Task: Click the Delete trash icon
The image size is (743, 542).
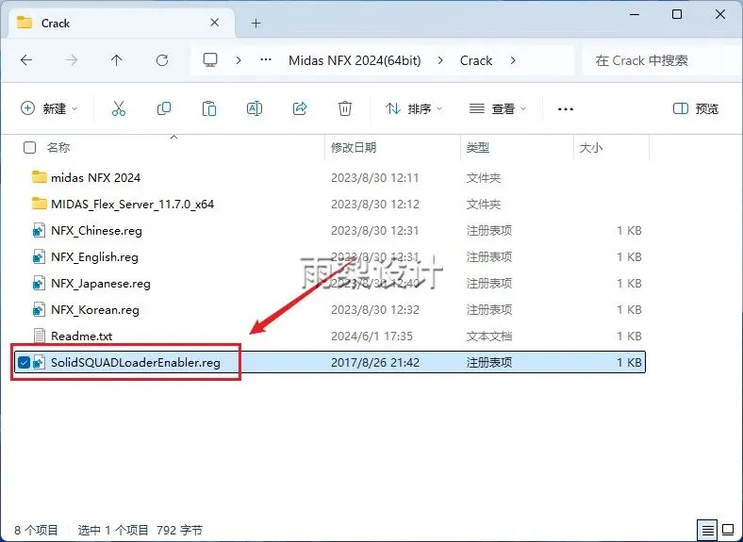Action: click(345, 109)
